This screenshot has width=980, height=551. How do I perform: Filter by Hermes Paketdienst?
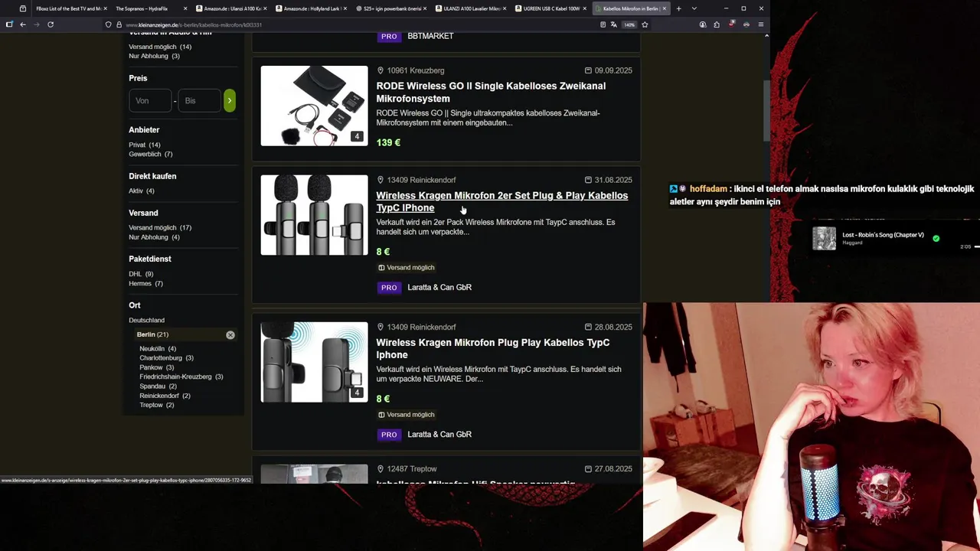pos(145,283)
